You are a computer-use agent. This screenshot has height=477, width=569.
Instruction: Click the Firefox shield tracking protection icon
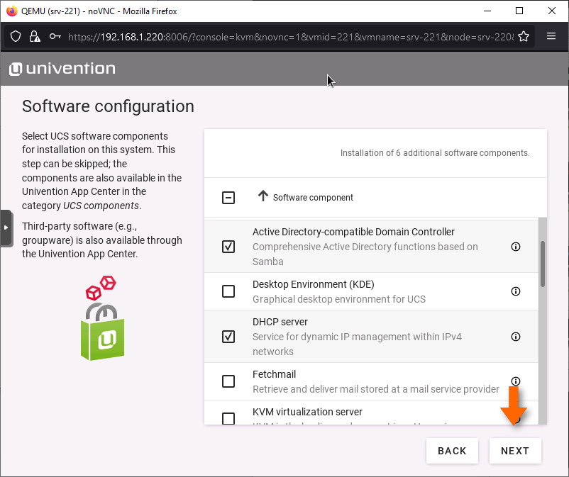tap(16, 36)
